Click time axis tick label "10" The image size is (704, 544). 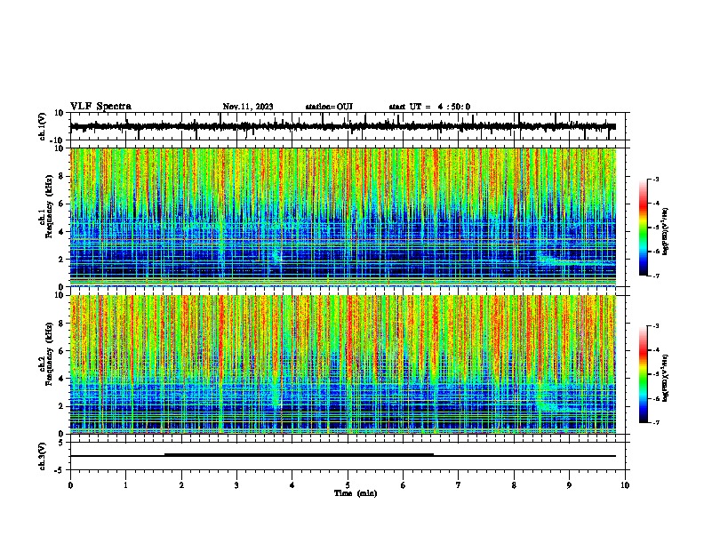(625, 485)
